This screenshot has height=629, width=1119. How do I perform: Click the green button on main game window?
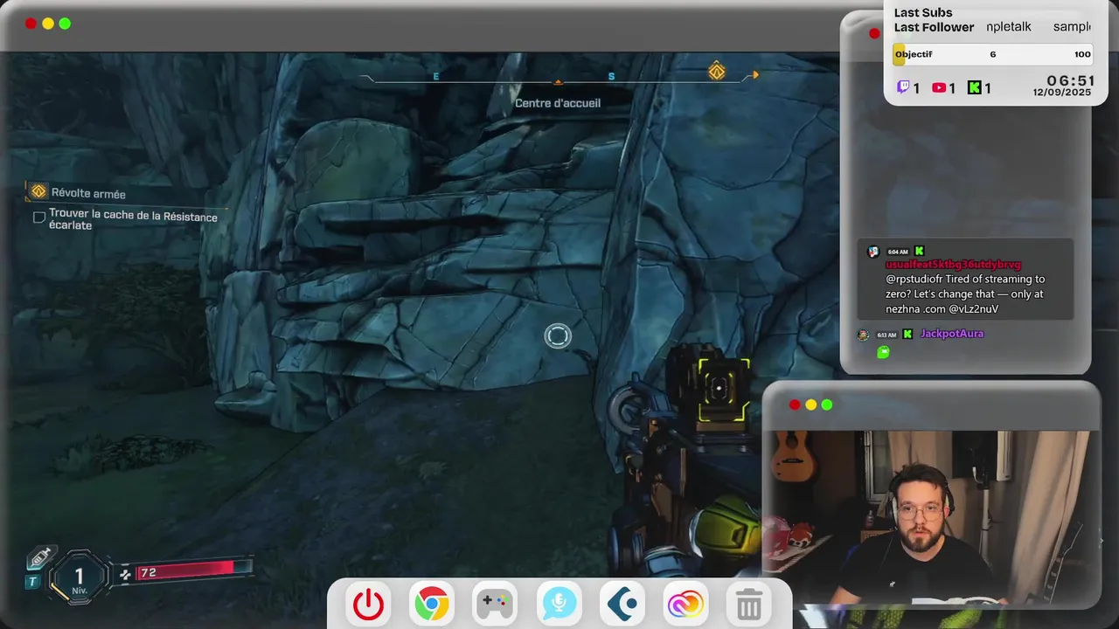pyautogui.click(x=65, y=24)
